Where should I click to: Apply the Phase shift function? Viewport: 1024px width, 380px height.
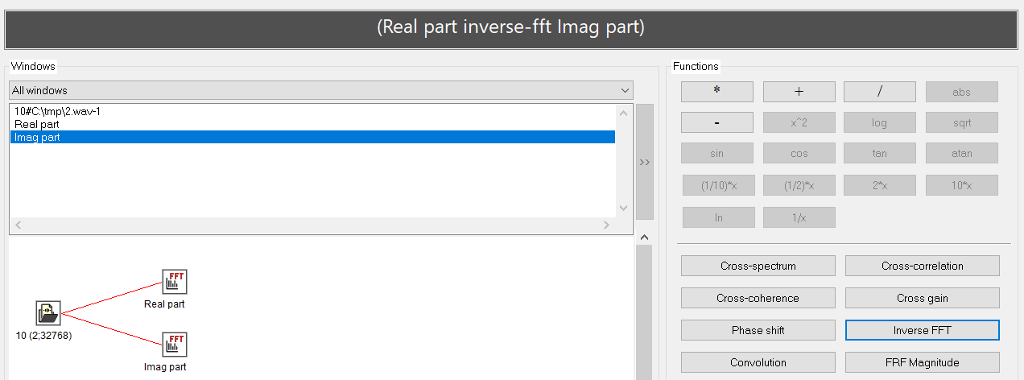point(758,330)
